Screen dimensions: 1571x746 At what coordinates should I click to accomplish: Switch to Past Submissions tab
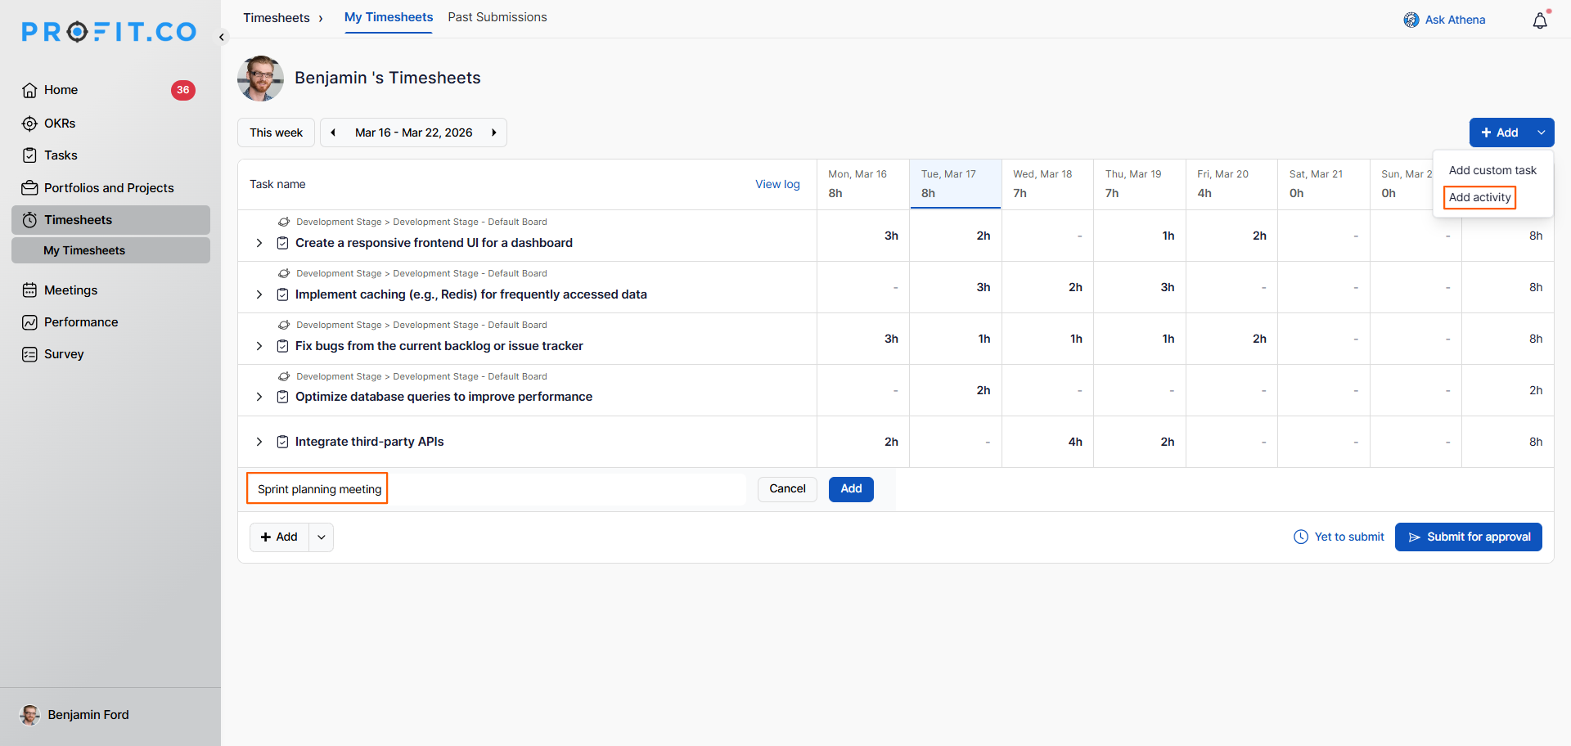[x=497, y=17]
